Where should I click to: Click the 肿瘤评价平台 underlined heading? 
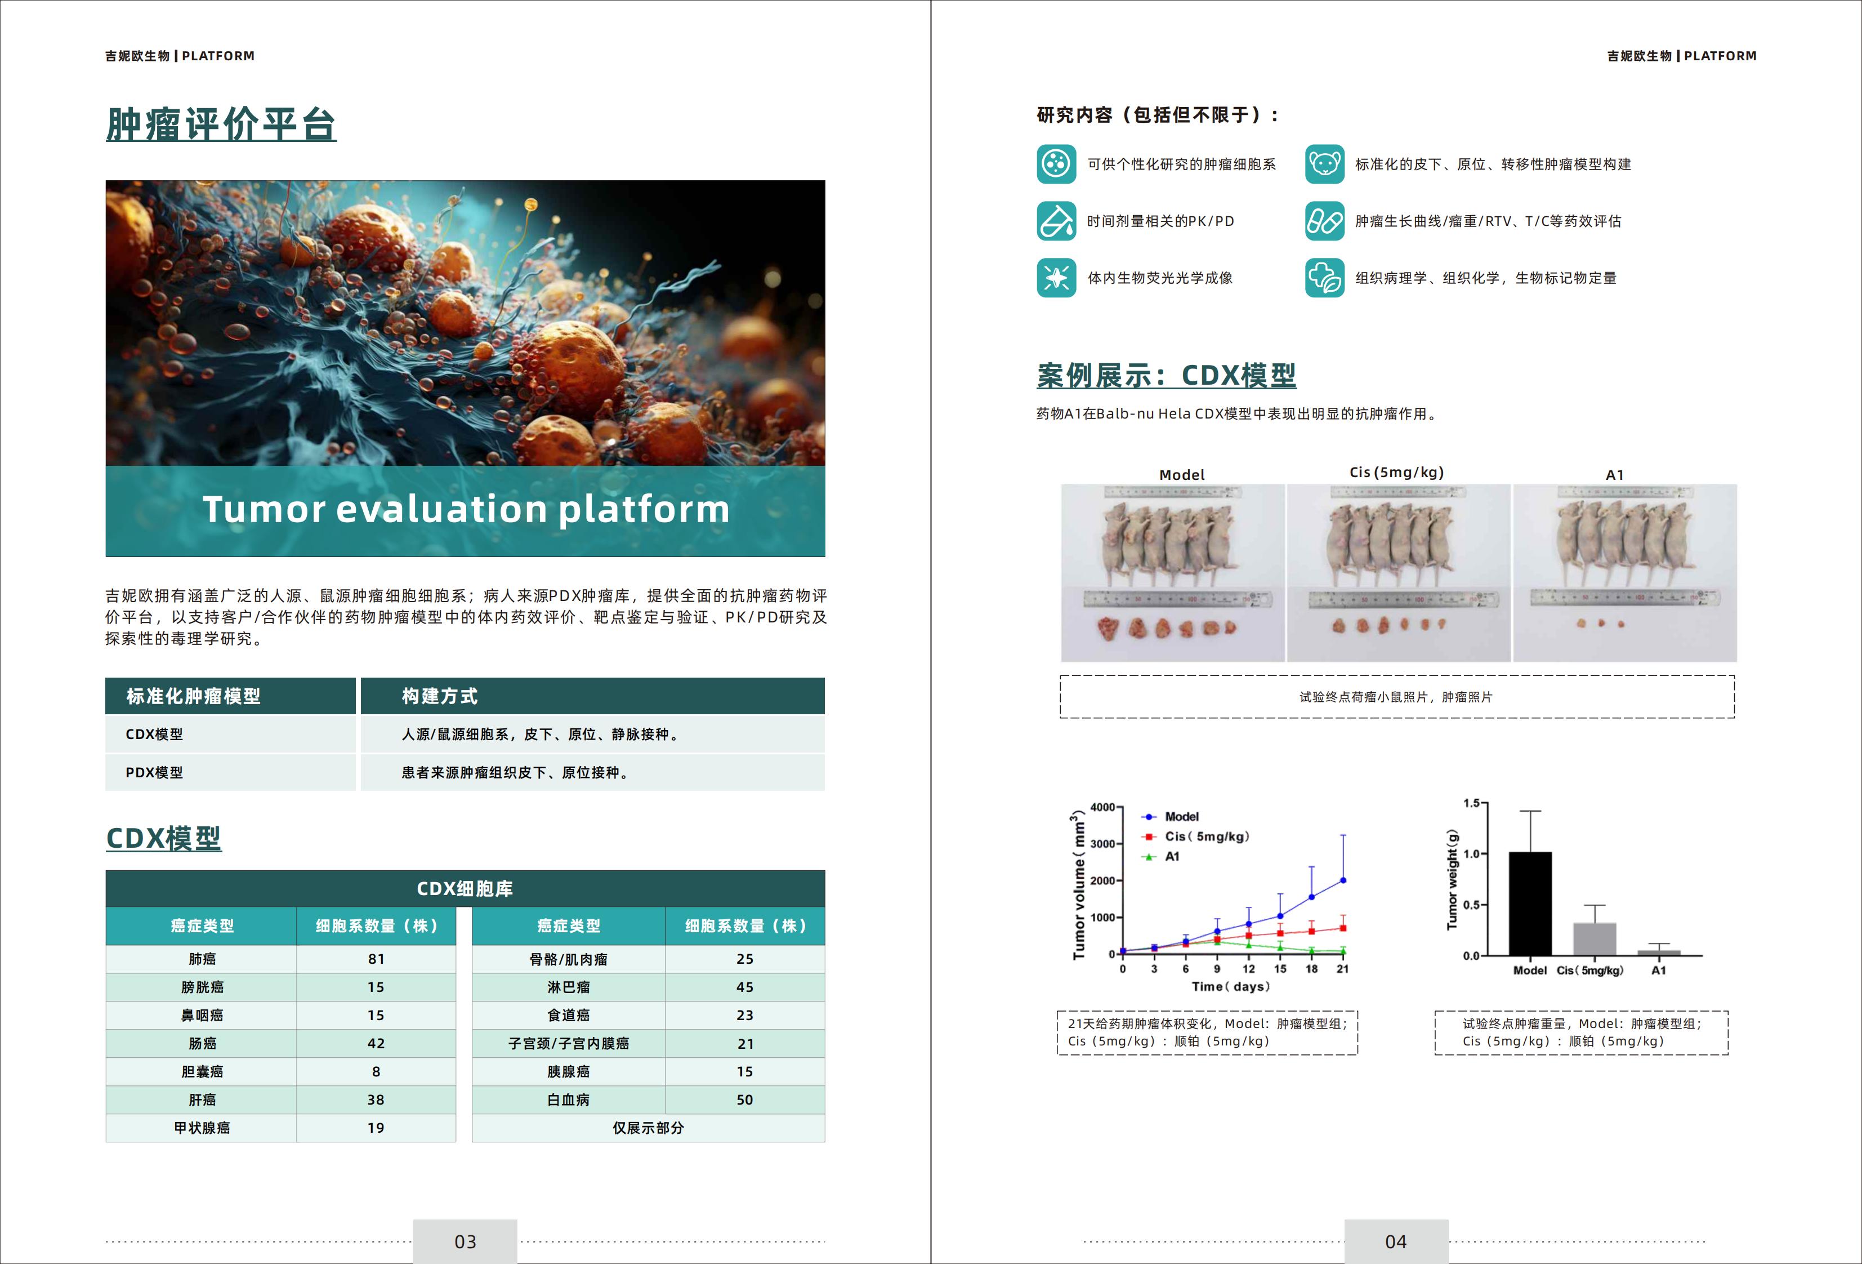[221, 124]
